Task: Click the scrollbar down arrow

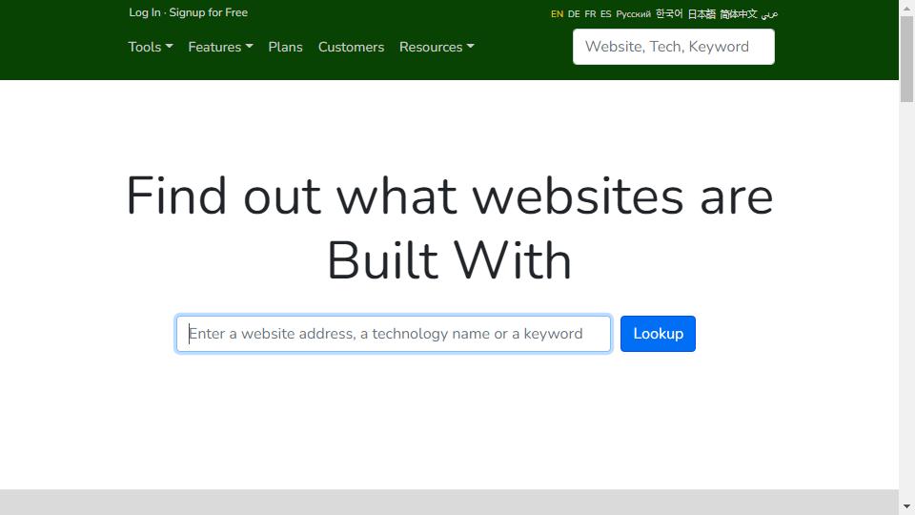Action: point(906,506)
